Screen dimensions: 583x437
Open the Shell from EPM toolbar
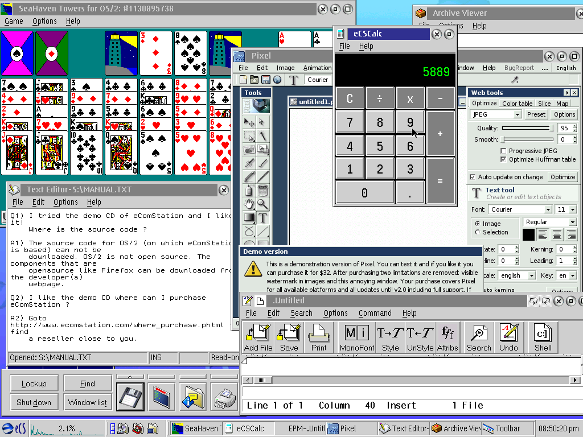pos(543,337)
